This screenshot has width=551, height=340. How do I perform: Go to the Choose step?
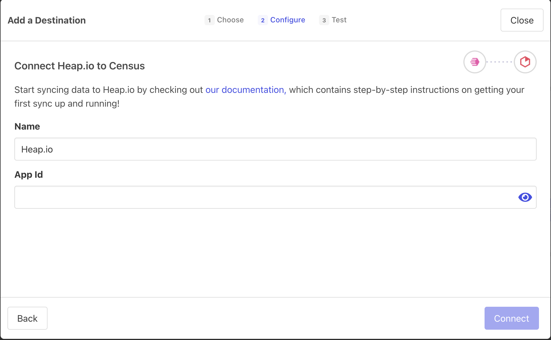click(x=230, y=20)
